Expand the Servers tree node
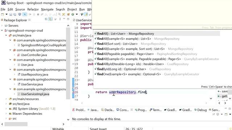232x130 pixels. pyautogui.click(x=2, y=26)
